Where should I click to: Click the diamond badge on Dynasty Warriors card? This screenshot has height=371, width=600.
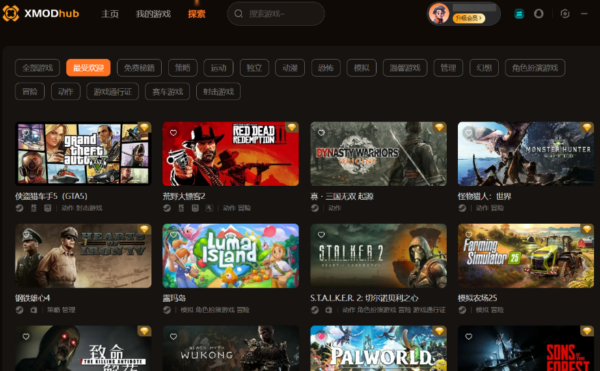(439, 127)
